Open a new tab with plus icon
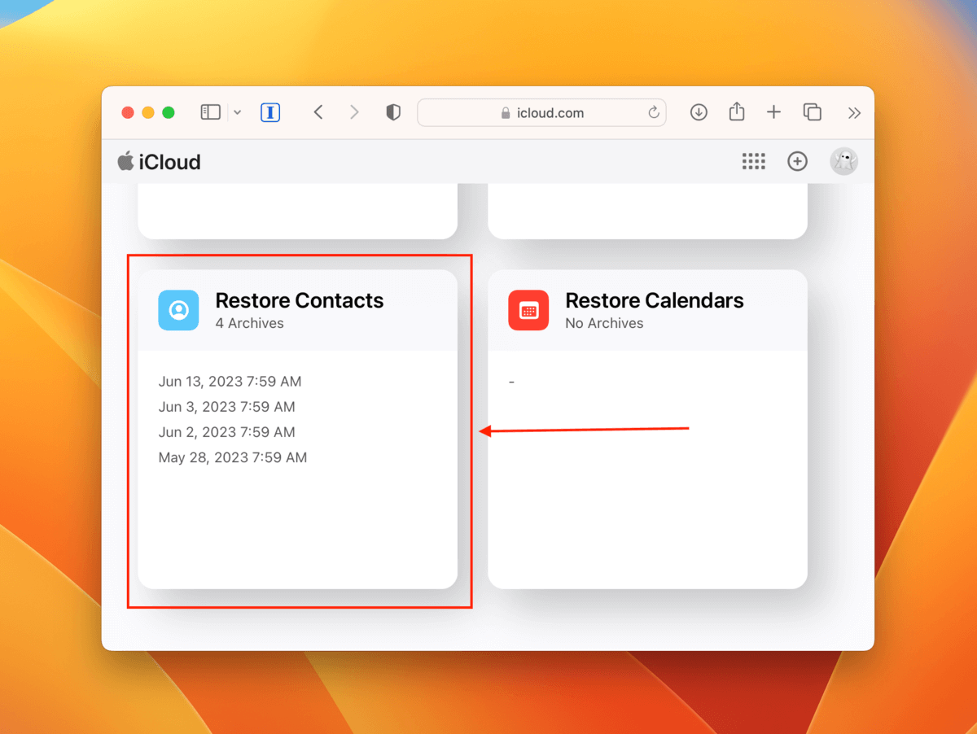977x734 pixels. [x=773, y=112]
